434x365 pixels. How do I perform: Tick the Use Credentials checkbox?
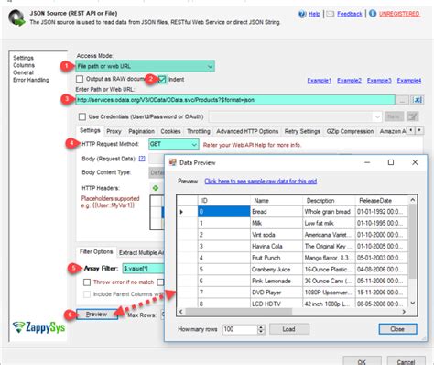(x=82, y=116)
